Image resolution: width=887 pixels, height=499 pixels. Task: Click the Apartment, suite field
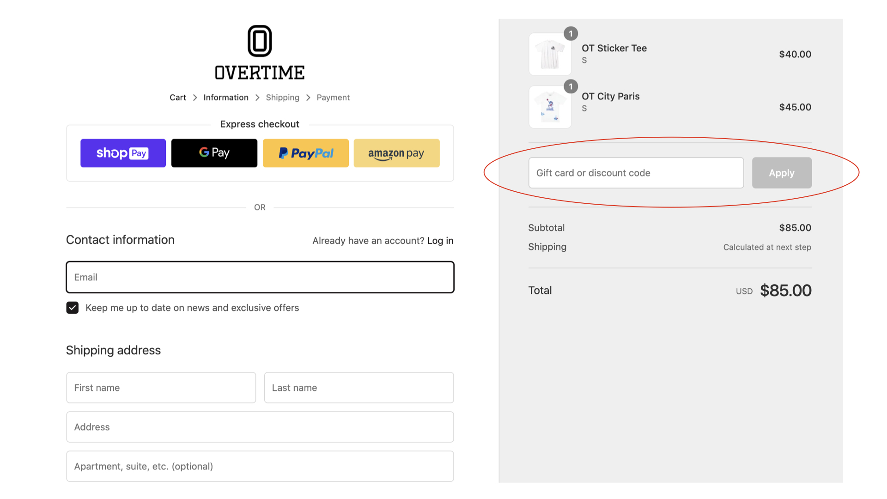260,466
